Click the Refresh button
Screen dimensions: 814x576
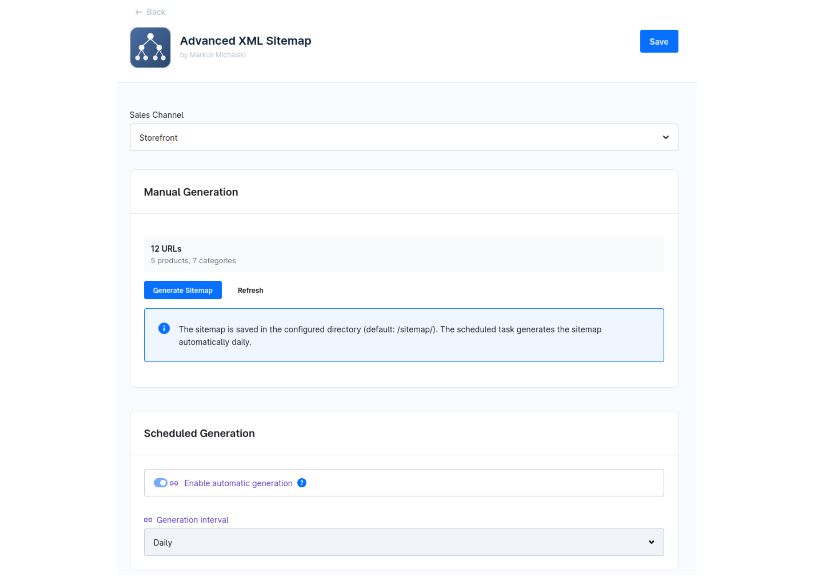point(250,290)
